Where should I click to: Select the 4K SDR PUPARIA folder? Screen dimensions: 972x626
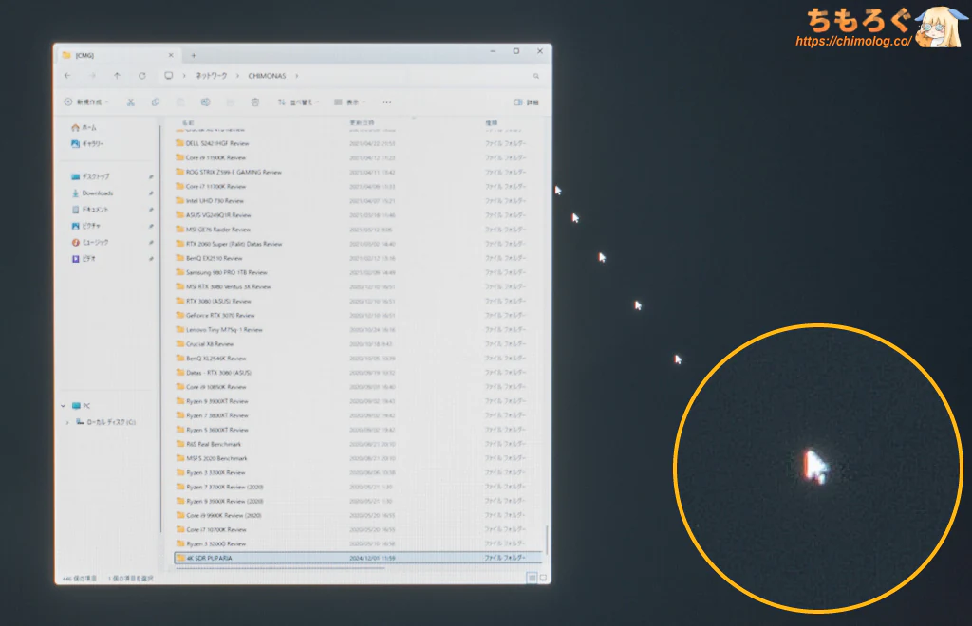pos(209,558)
